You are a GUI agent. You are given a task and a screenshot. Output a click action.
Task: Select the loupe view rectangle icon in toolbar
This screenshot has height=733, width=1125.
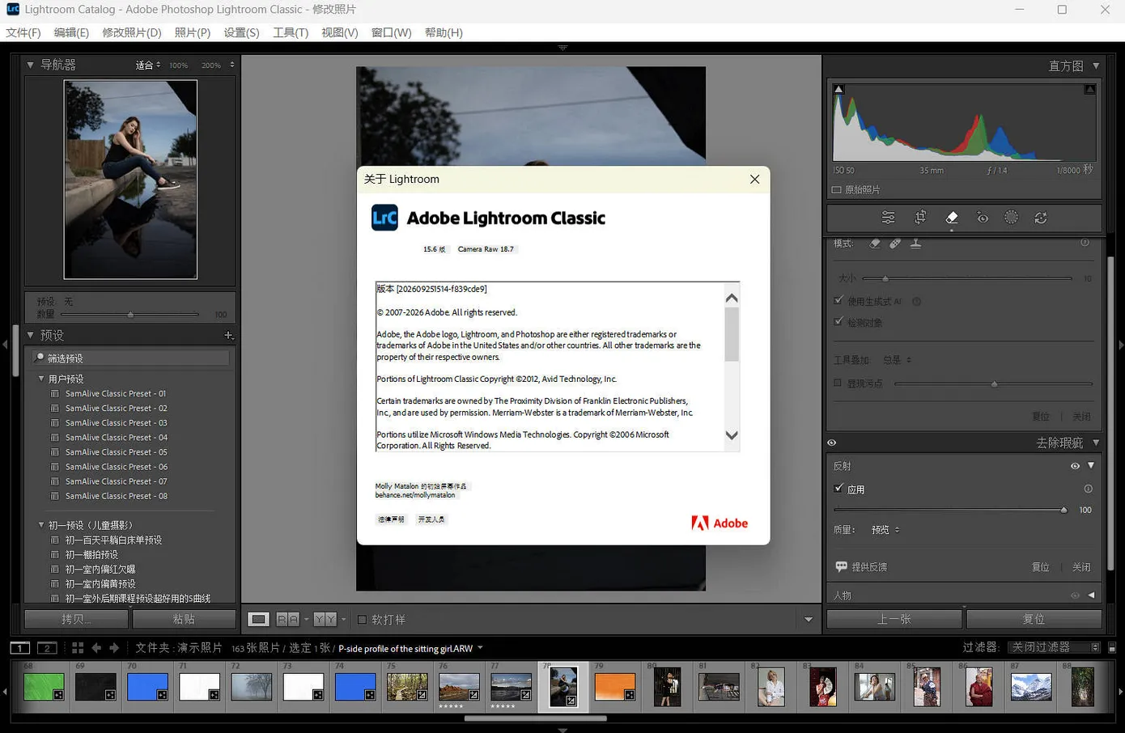[258, 620]
